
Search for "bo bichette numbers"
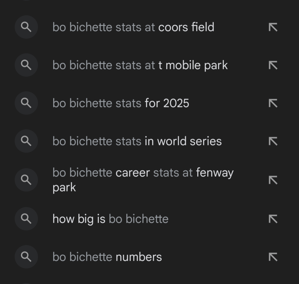tap(107, 257)
